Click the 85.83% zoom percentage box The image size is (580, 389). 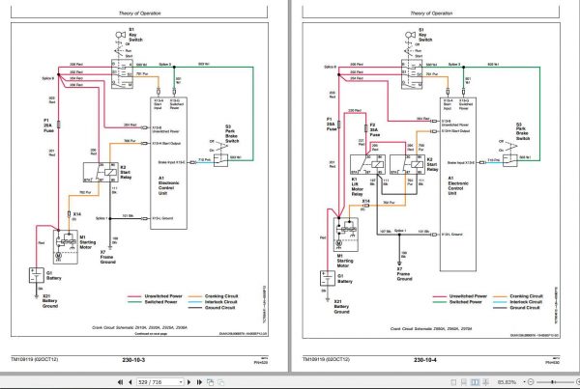[507, 382]
